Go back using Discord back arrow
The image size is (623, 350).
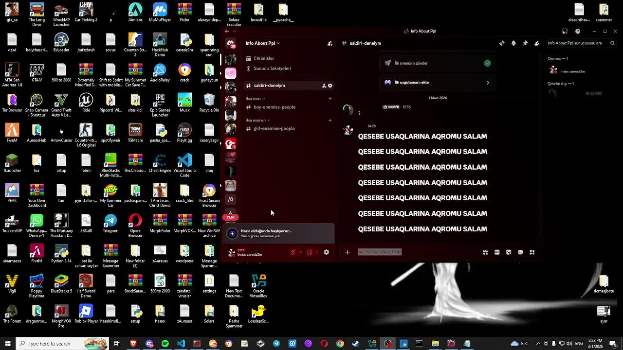pyautogui.click(x=227, y=31)
